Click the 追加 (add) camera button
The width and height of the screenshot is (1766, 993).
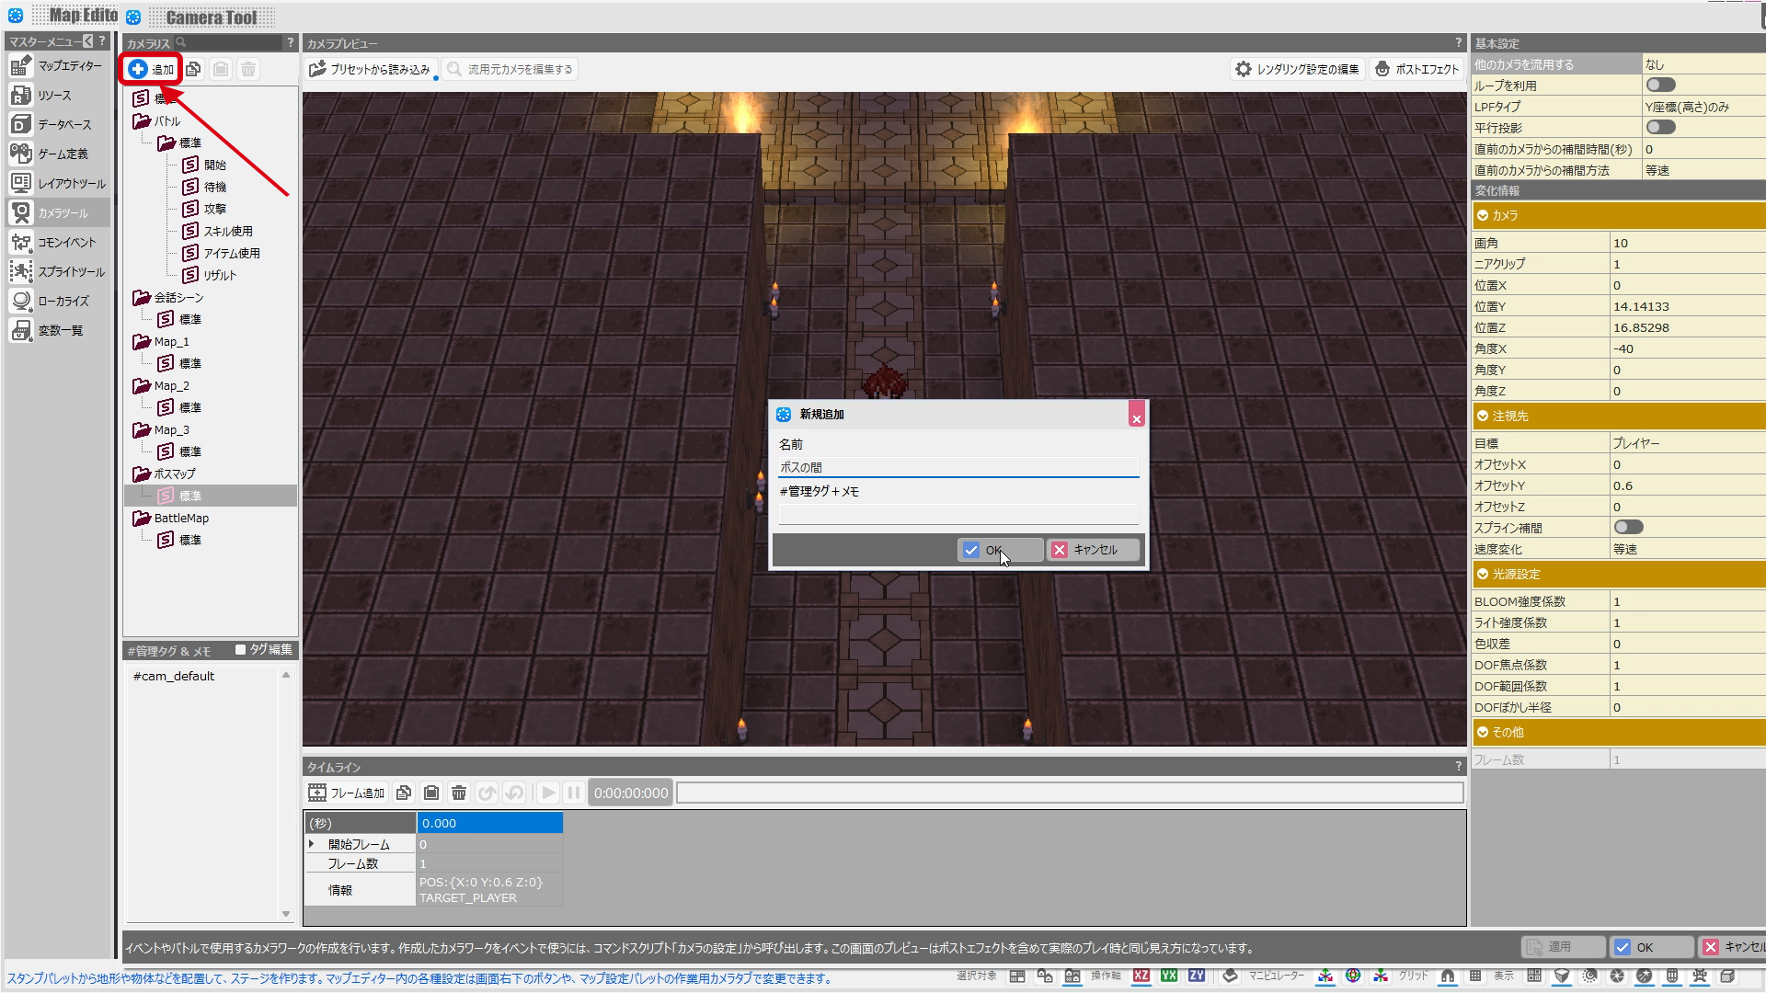click(x=152, y=69)
